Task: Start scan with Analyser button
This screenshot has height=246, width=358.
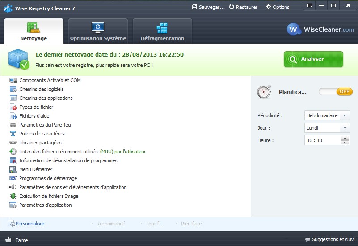Action: tap(313, 59)
